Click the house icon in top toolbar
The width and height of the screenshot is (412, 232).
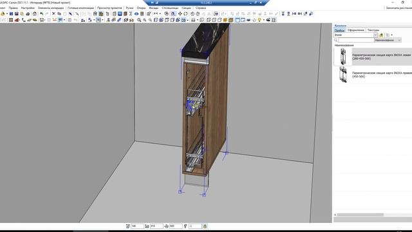coord(34,14)
